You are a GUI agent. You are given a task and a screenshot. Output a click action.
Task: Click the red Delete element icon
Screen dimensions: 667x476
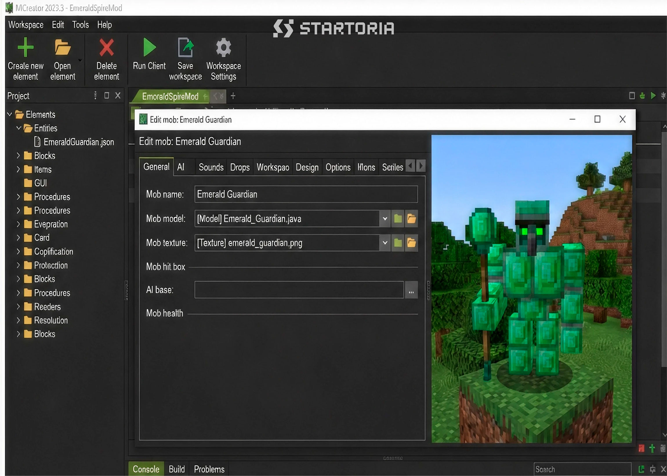point(106,47)
